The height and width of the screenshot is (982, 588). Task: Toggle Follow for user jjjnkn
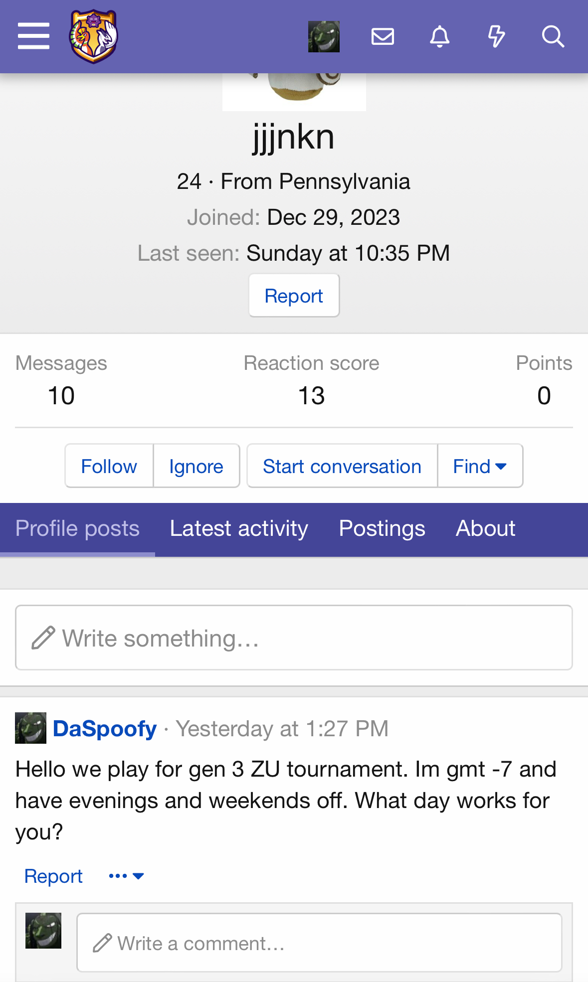[109, 466]
